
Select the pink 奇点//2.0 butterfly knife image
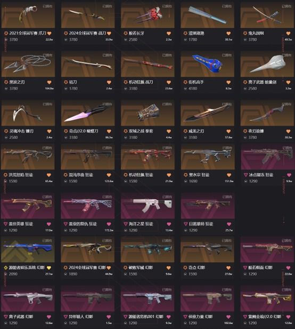[x=88, y=113]
